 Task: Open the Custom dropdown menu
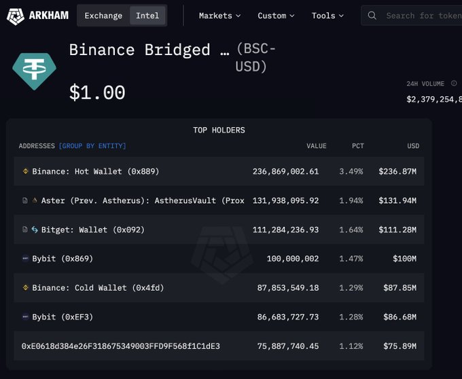coord(276,16)
